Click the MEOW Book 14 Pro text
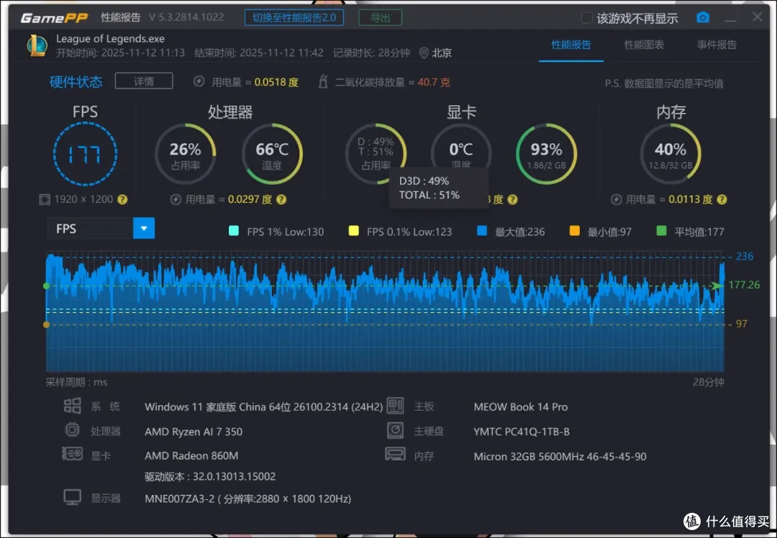 (x=520, y=406)
